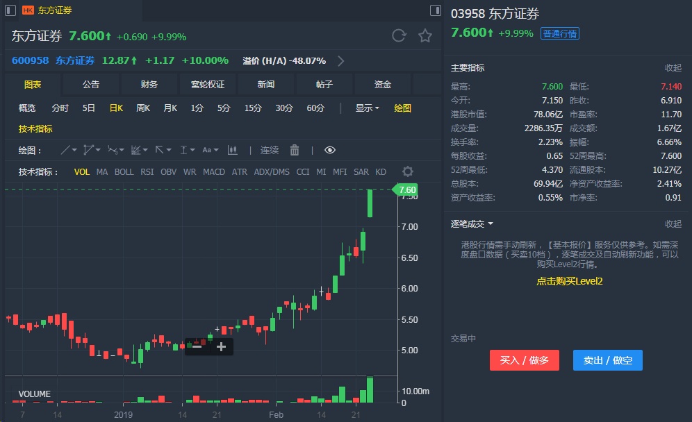
Task: Select the Fibonacci fan drawing tool
Action: [x=135, y=151]
